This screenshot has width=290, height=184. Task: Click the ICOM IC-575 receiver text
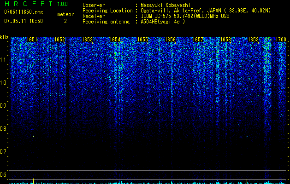click(185, 16)
